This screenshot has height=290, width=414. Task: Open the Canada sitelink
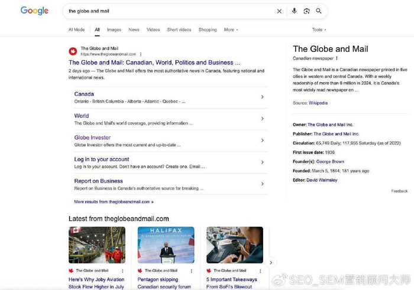tap(84, 94)
